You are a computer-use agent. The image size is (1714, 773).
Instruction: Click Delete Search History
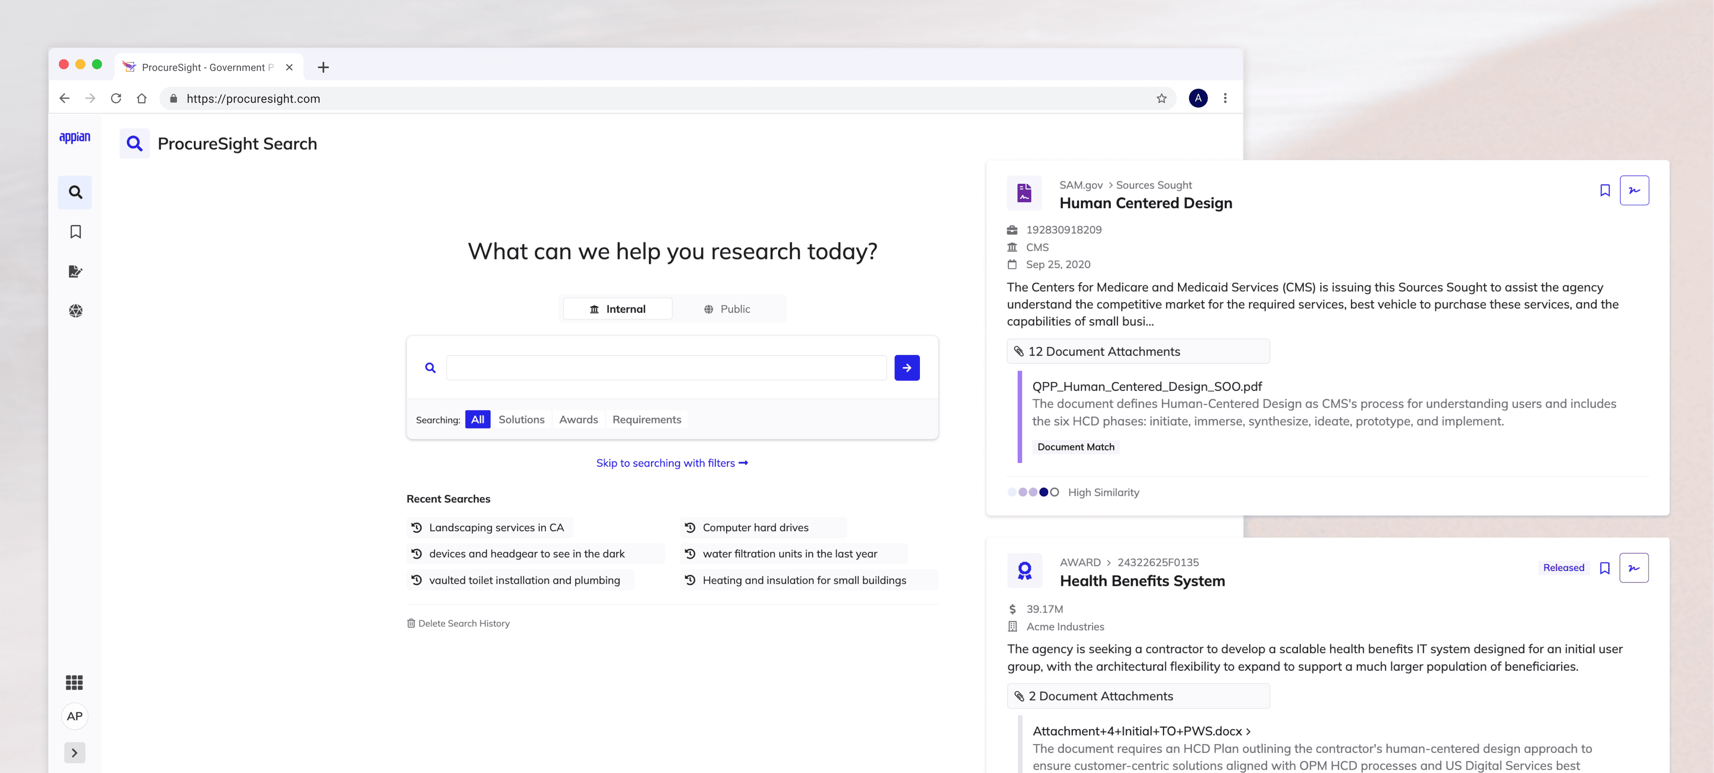point(458,624)
